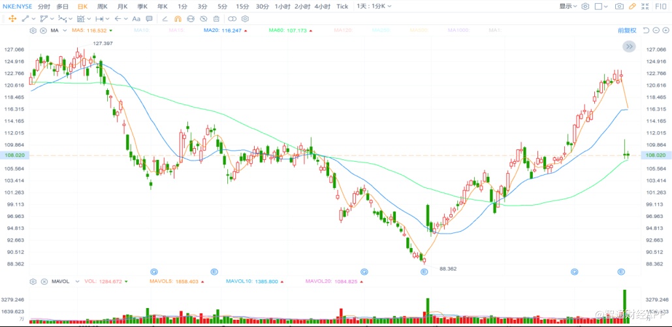
Task: Toggle the linked circles overlay icon
Action: (x=232, y=19)
